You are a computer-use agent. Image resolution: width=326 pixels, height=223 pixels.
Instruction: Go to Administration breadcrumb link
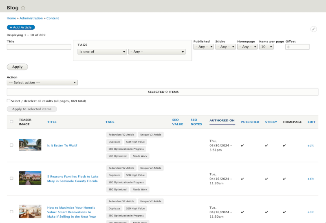(31, 18)
